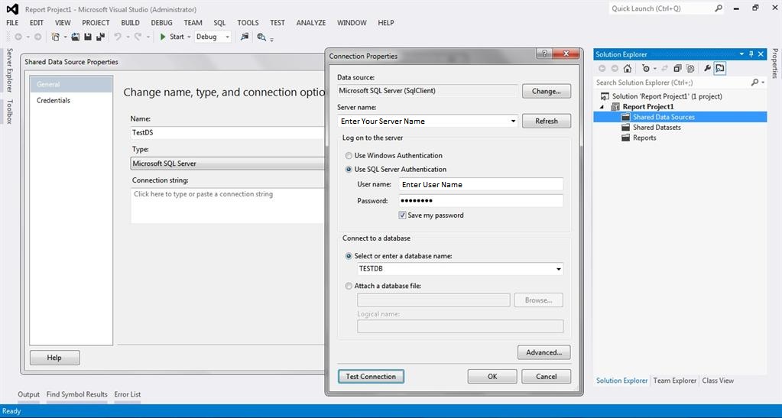The height and width of the screenshot is (418, 782).
Task: Switch to the Class View tab
Action: 718,381
